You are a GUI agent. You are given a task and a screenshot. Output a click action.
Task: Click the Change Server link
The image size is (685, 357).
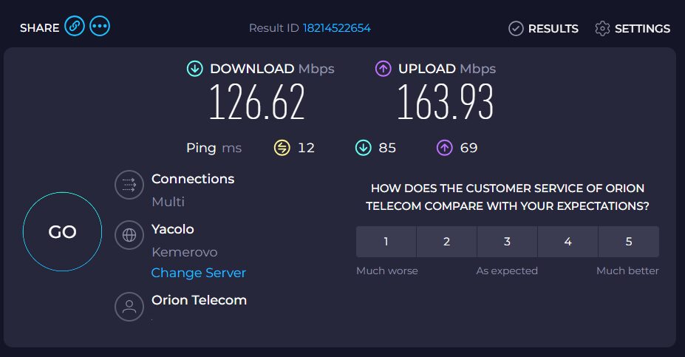(198, 273)
